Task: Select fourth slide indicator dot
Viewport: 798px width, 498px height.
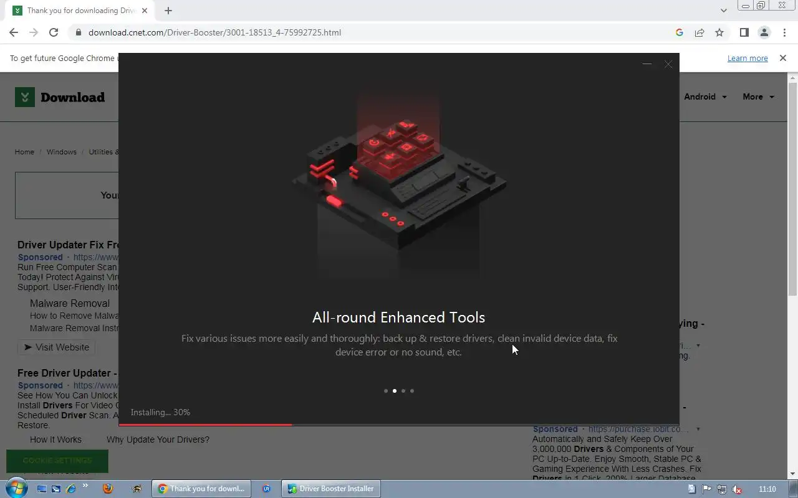Action: click(412, 391)
